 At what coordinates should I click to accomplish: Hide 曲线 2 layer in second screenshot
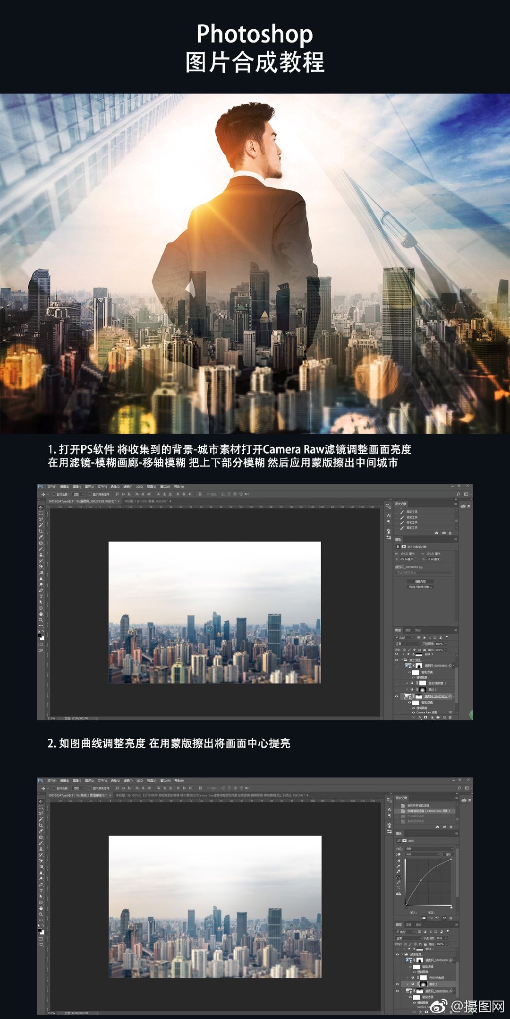[397, 984]
